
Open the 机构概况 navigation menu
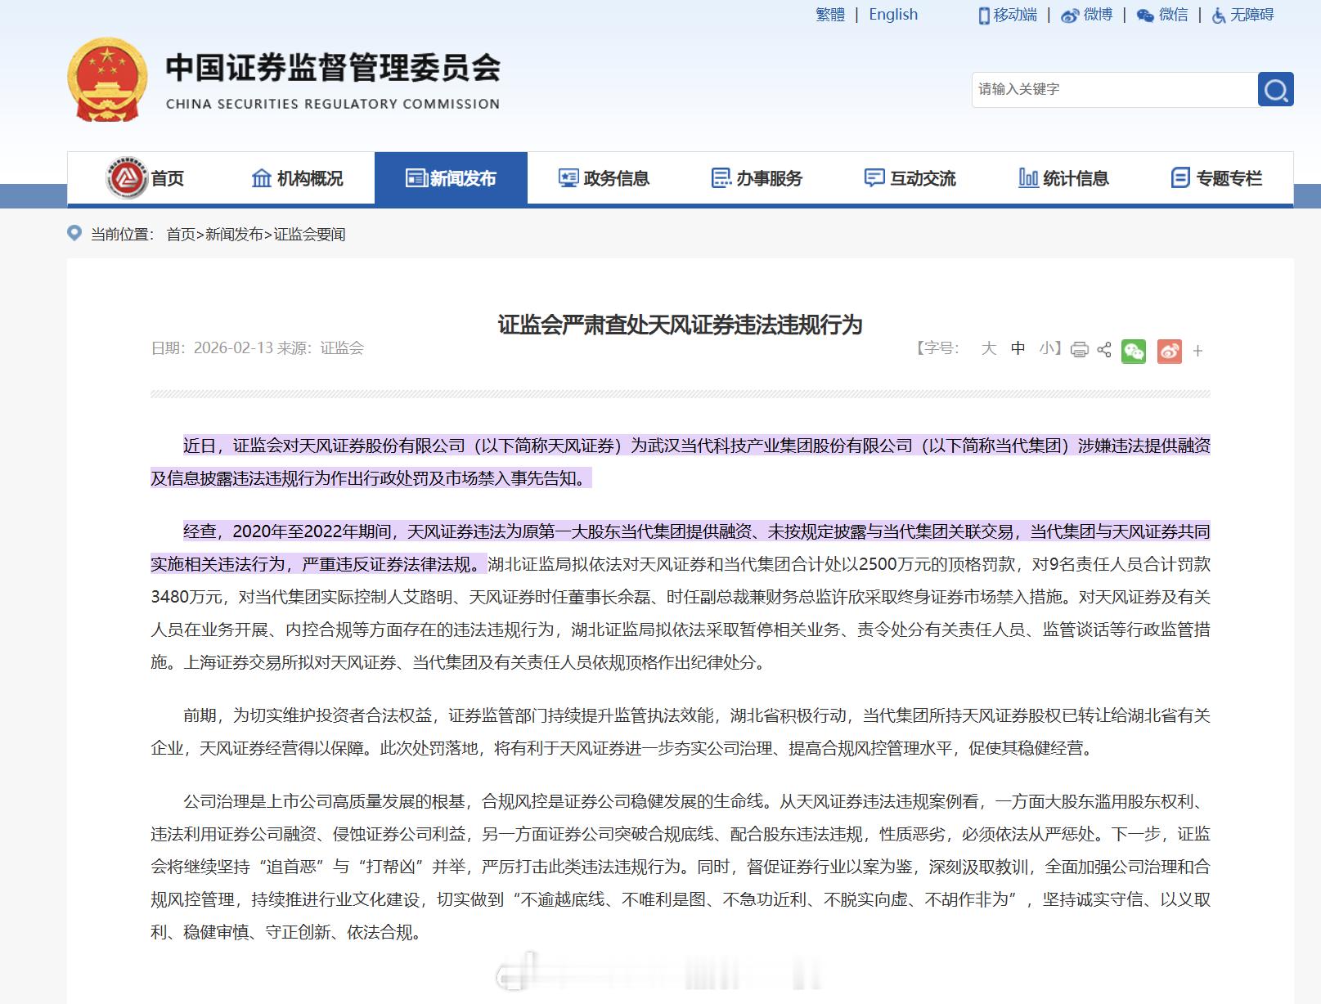coord(310,178)
